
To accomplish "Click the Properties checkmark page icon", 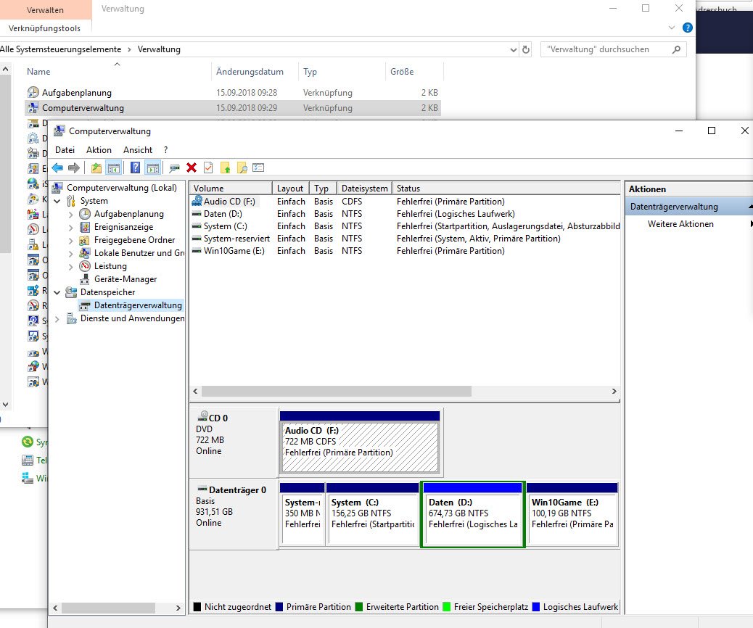I will pos(208,168).
